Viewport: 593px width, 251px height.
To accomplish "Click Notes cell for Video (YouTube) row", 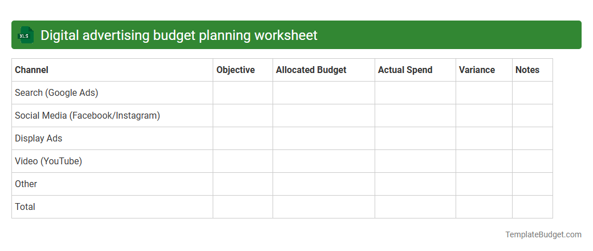I will pos(533,161).
